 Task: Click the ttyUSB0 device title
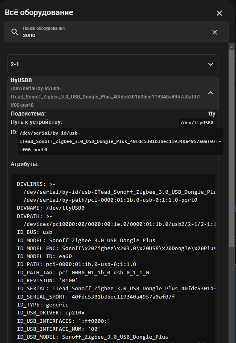[21, 80]
